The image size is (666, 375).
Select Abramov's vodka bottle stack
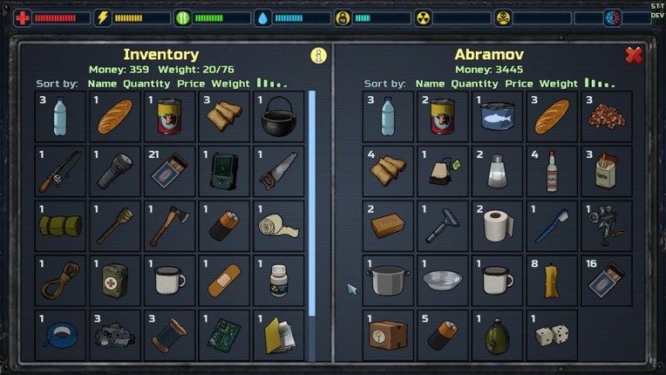(x=552, y=171)
